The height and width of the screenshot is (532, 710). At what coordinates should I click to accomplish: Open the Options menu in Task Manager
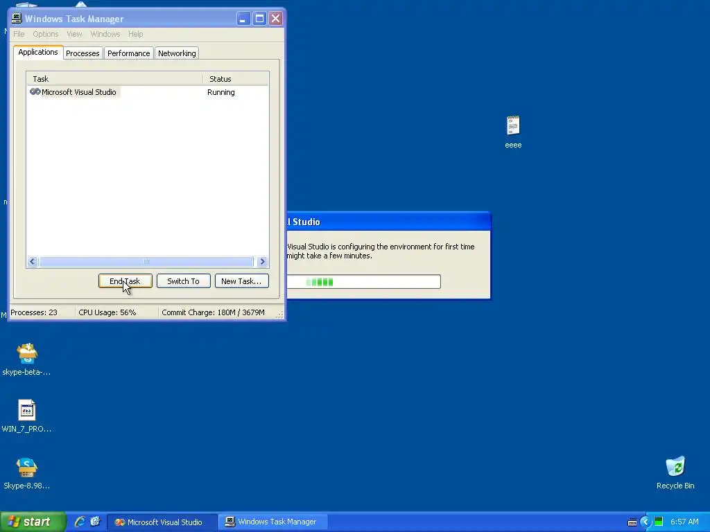[45, 34]
